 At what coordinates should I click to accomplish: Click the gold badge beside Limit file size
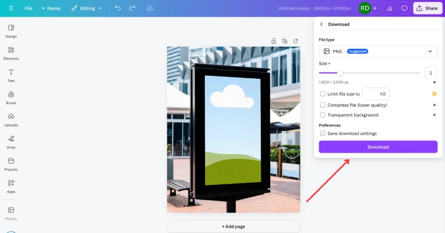pyautogui.click(x=434, y=94)
